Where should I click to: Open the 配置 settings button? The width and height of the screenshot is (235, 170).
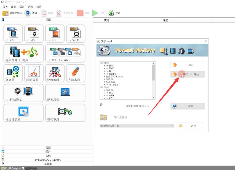pos(188,106)
